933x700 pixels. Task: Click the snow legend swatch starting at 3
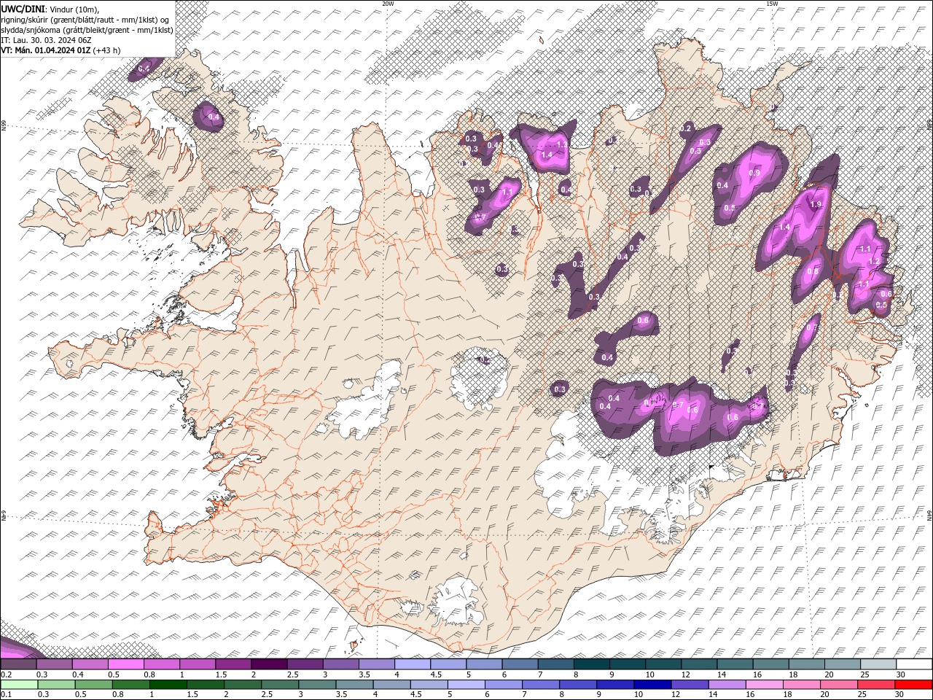(340, 664)
